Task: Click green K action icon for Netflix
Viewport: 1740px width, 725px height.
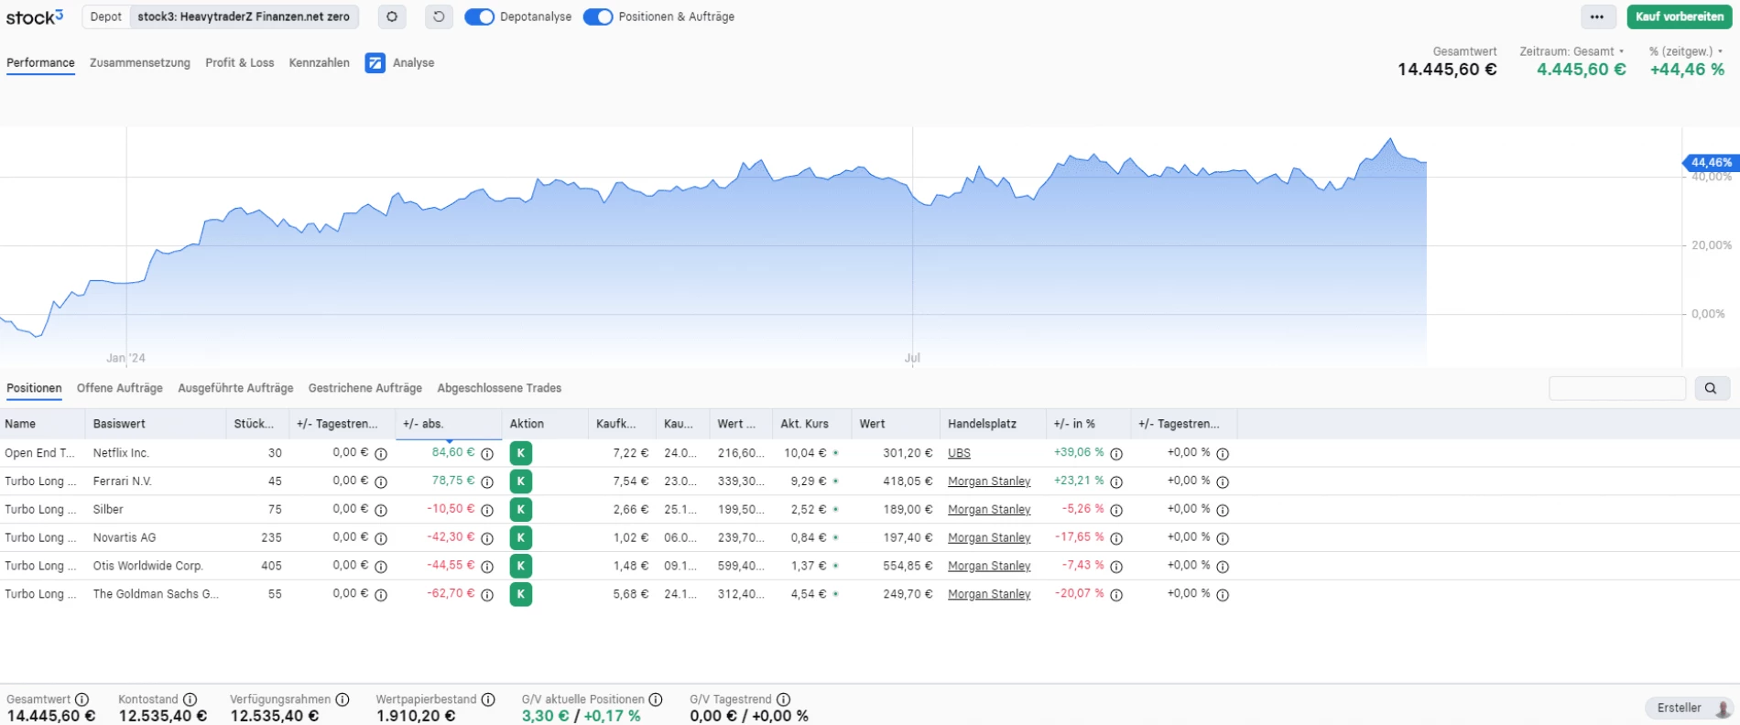Action: (520, 453)
